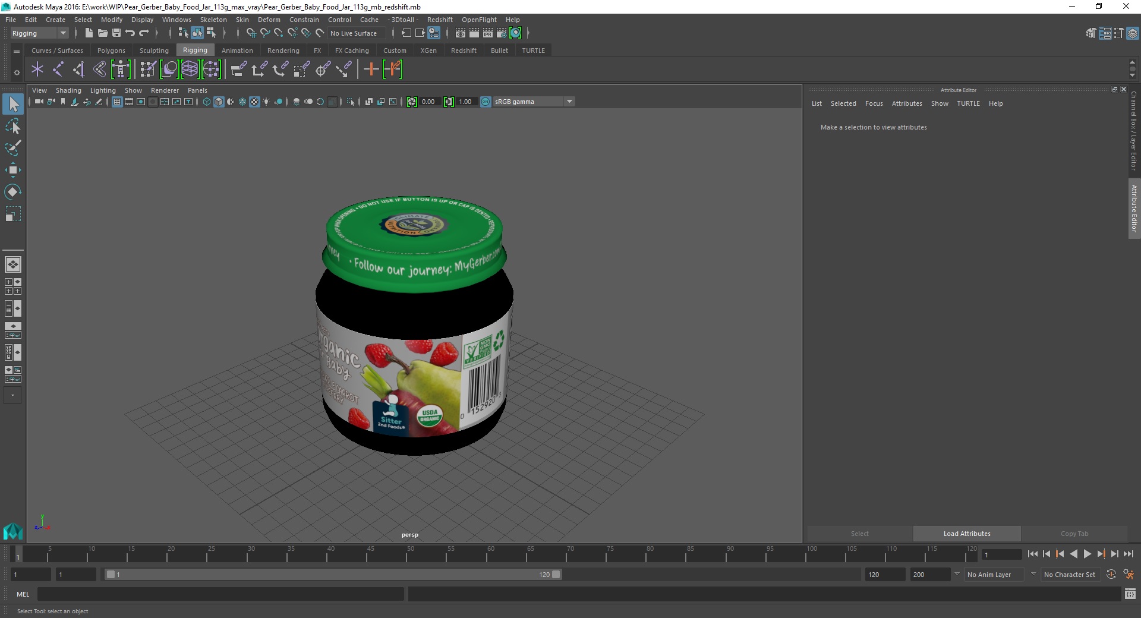Select the arrow Select tool
This screenshot has height=618, width=1141.
point(13,105)
